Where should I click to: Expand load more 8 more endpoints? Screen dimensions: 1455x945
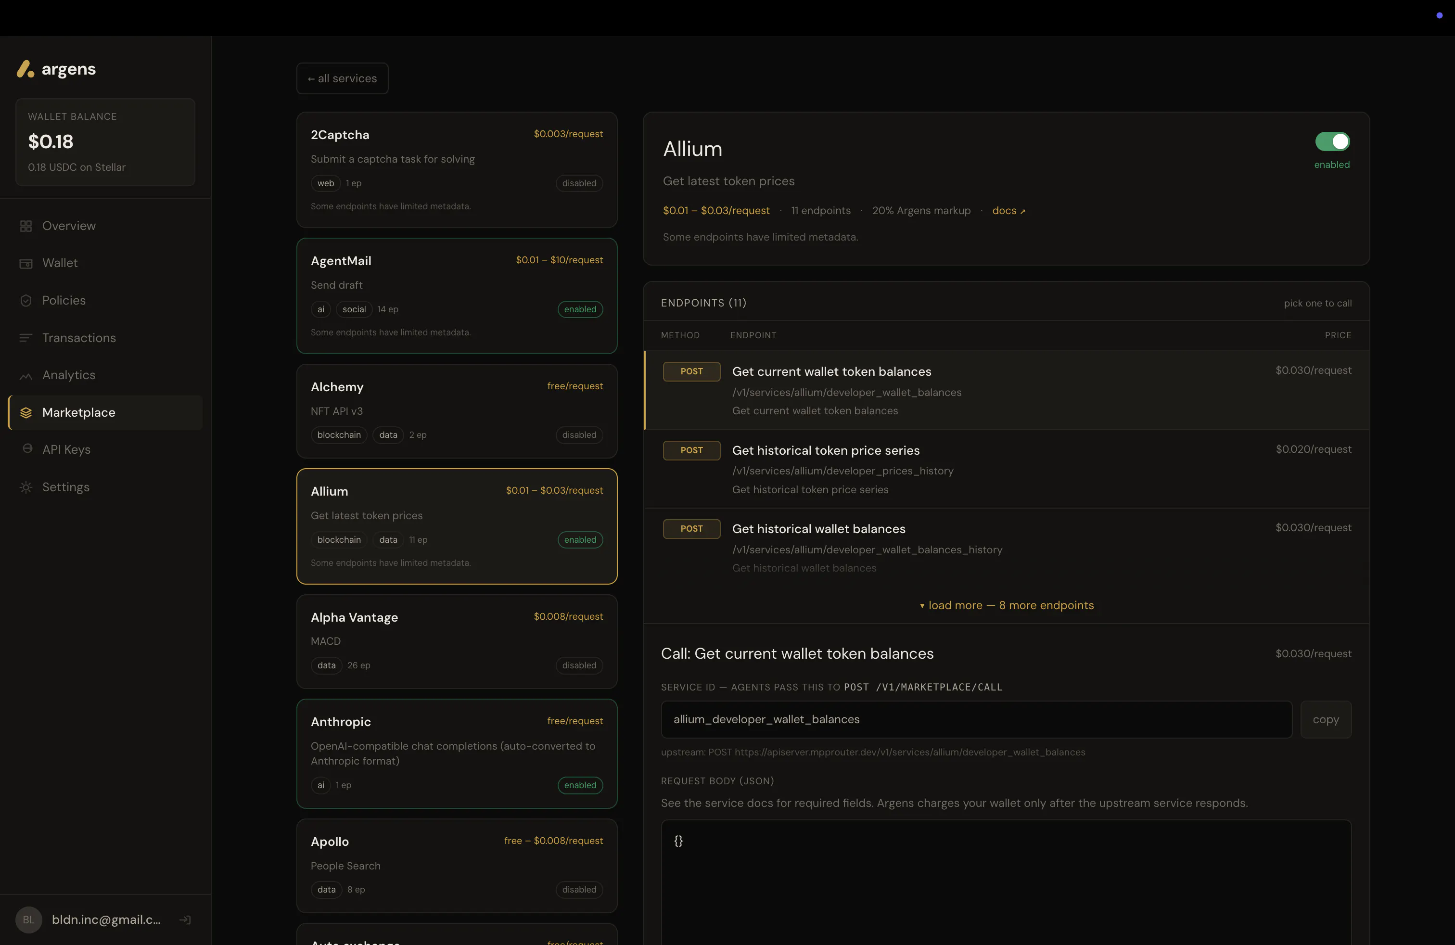(1006, 605)
